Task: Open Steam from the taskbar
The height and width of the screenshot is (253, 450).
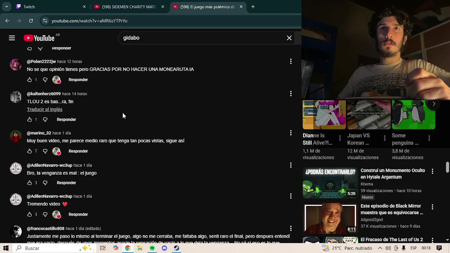Action: click(176, 248)
